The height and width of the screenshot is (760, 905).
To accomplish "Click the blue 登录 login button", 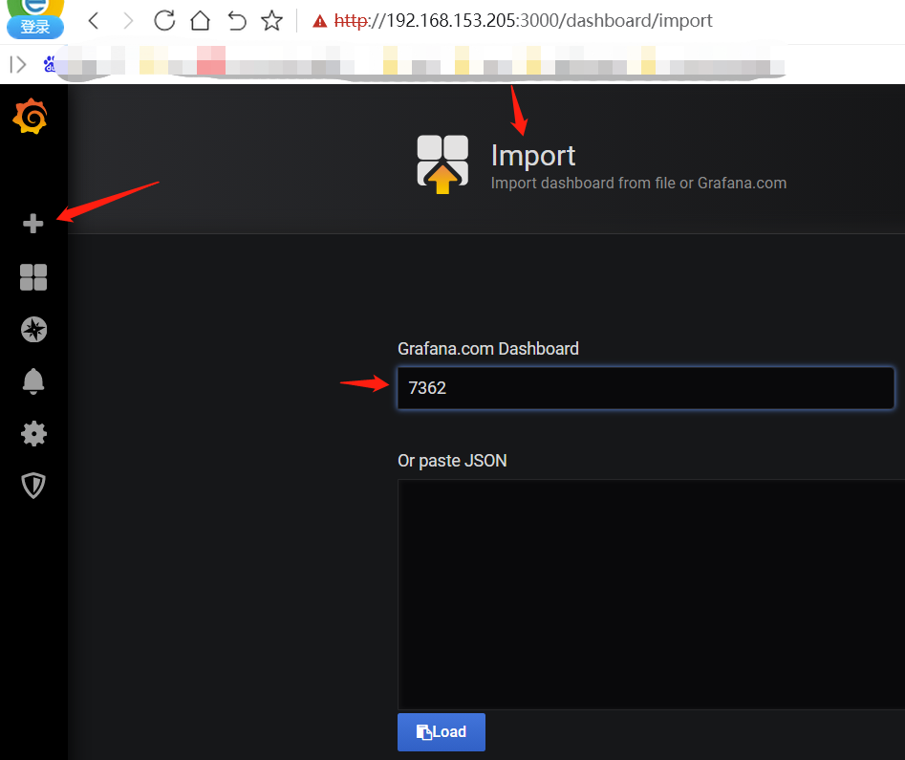I will click(x=35, y=27).
